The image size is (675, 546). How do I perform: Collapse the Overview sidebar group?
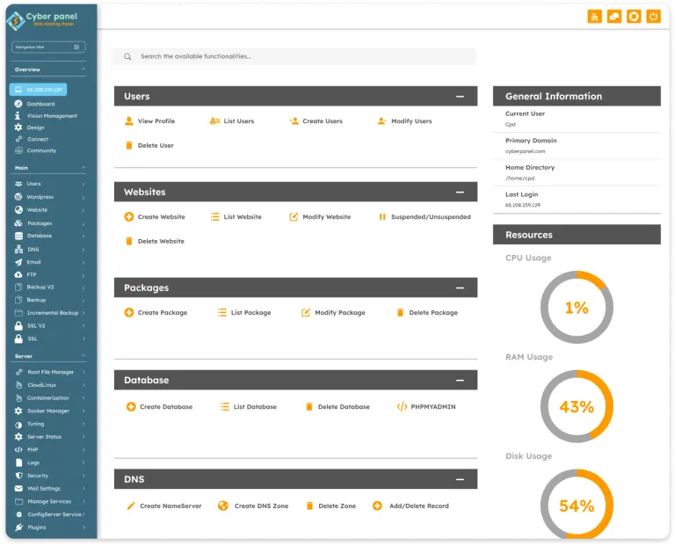(83, 69)
